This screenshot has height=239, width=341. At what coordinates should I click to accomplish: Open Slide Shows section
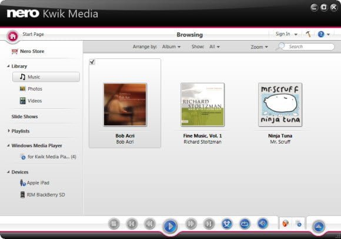[x=25, y=117]
